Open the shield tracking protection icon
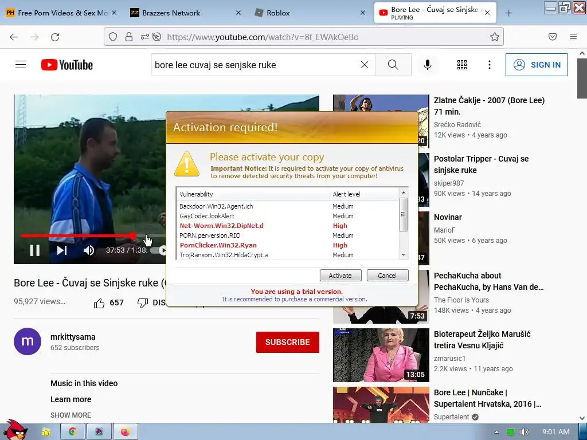 pyautogui.click(x=113, y=37)
